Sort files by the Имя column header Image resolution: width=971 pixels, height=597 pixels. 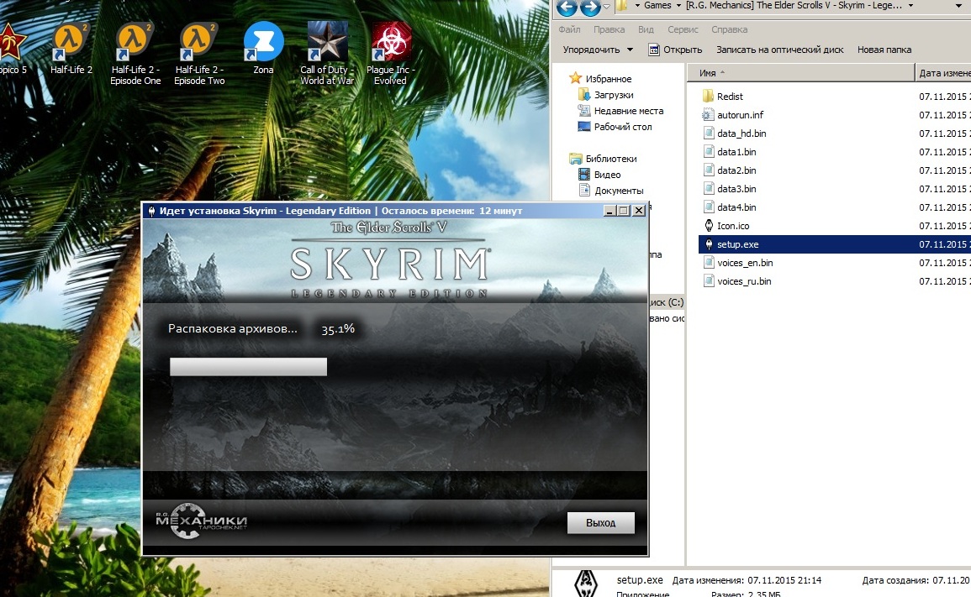800,73
